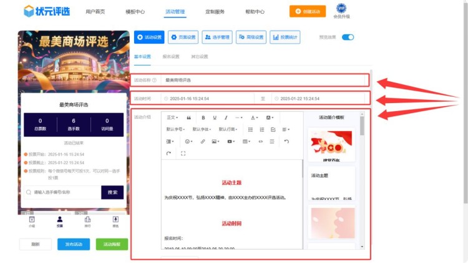Screen dimensions: 468x263
Task: Open the 正文 paragraph style dropdown
Action: coord(173,117)
